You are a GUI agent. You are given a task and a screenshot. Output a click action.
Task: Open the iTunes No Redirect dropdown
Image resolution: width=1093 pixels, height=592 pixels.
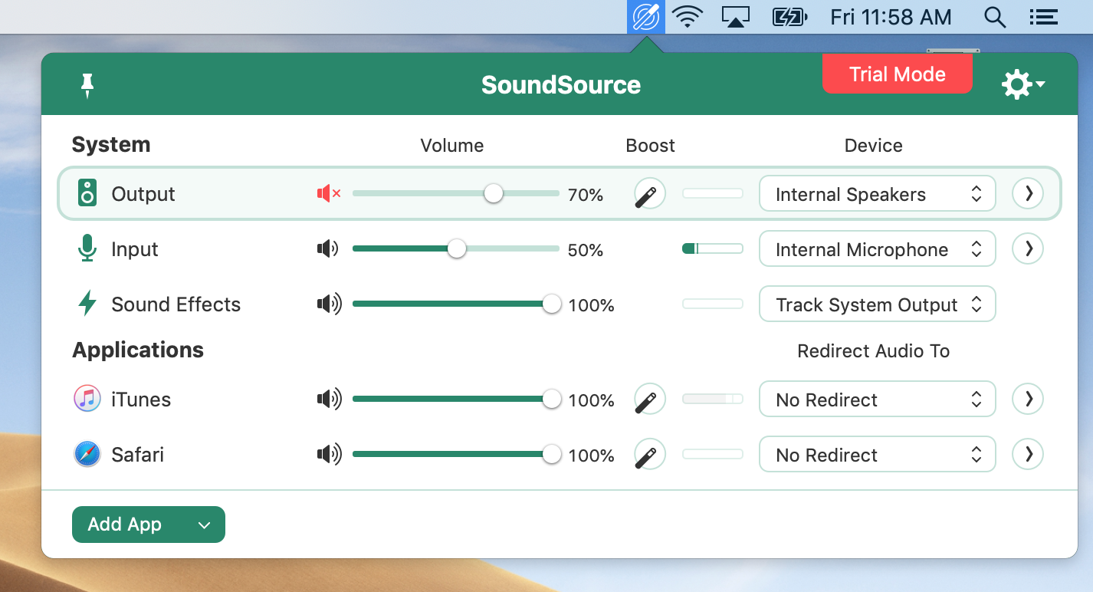(877, 400)
